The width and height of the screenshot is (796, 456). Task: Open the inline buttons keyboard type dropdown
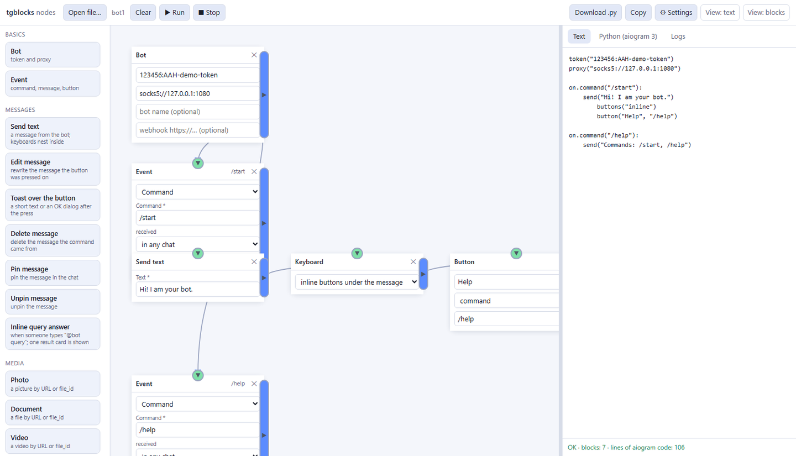coord(357,282)
